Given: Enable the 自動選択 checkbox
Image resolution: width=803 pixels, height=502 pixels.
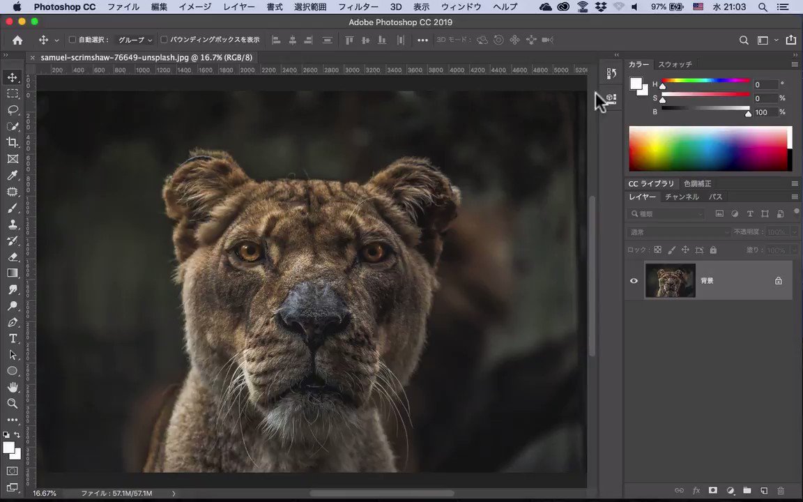Looking at the screenshot, I should pos(72,40).
